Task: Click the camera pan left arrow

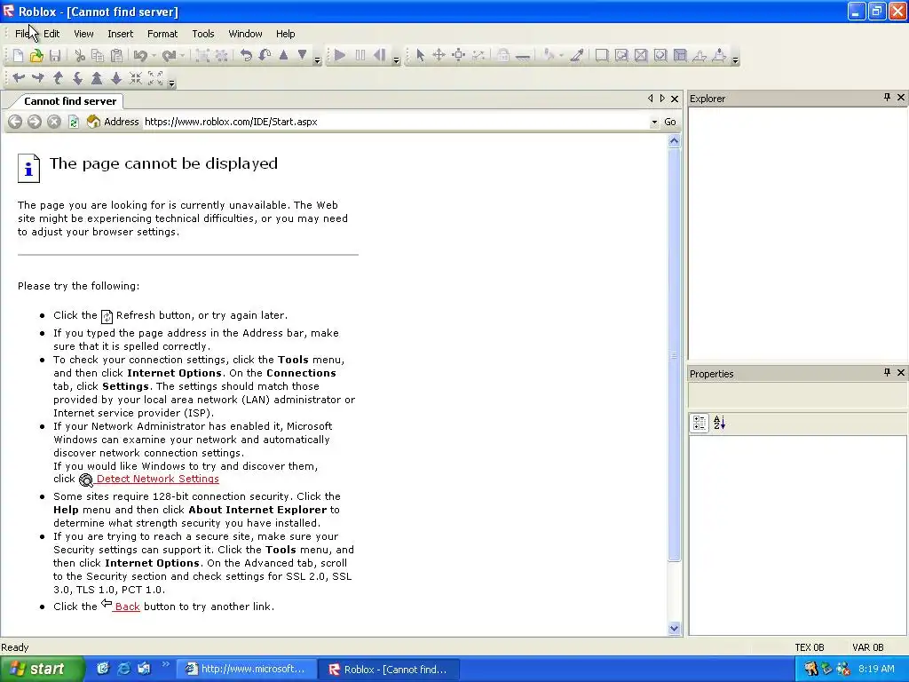Action: coord(19,78)
